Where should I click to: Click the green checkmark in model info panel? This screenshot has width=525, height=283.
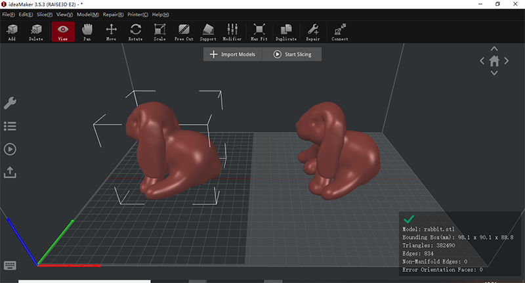[x=409, y=219]
